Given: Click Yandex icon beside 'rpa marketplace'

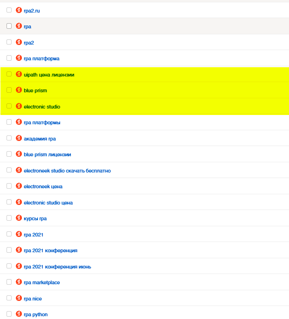Looking at the screenshot, I should [19, 282].
